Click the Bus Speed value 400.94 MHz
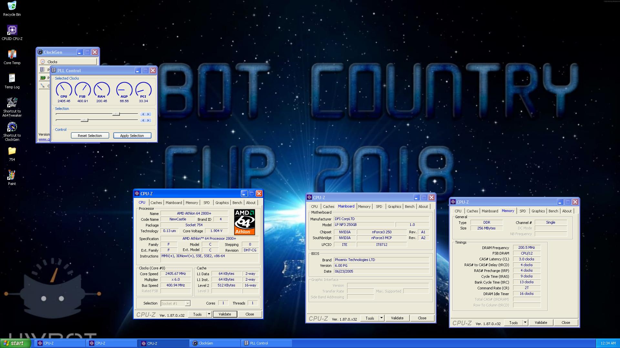This screenshot has height=348, width=620. pyautogui.click(x=176, y=285)
